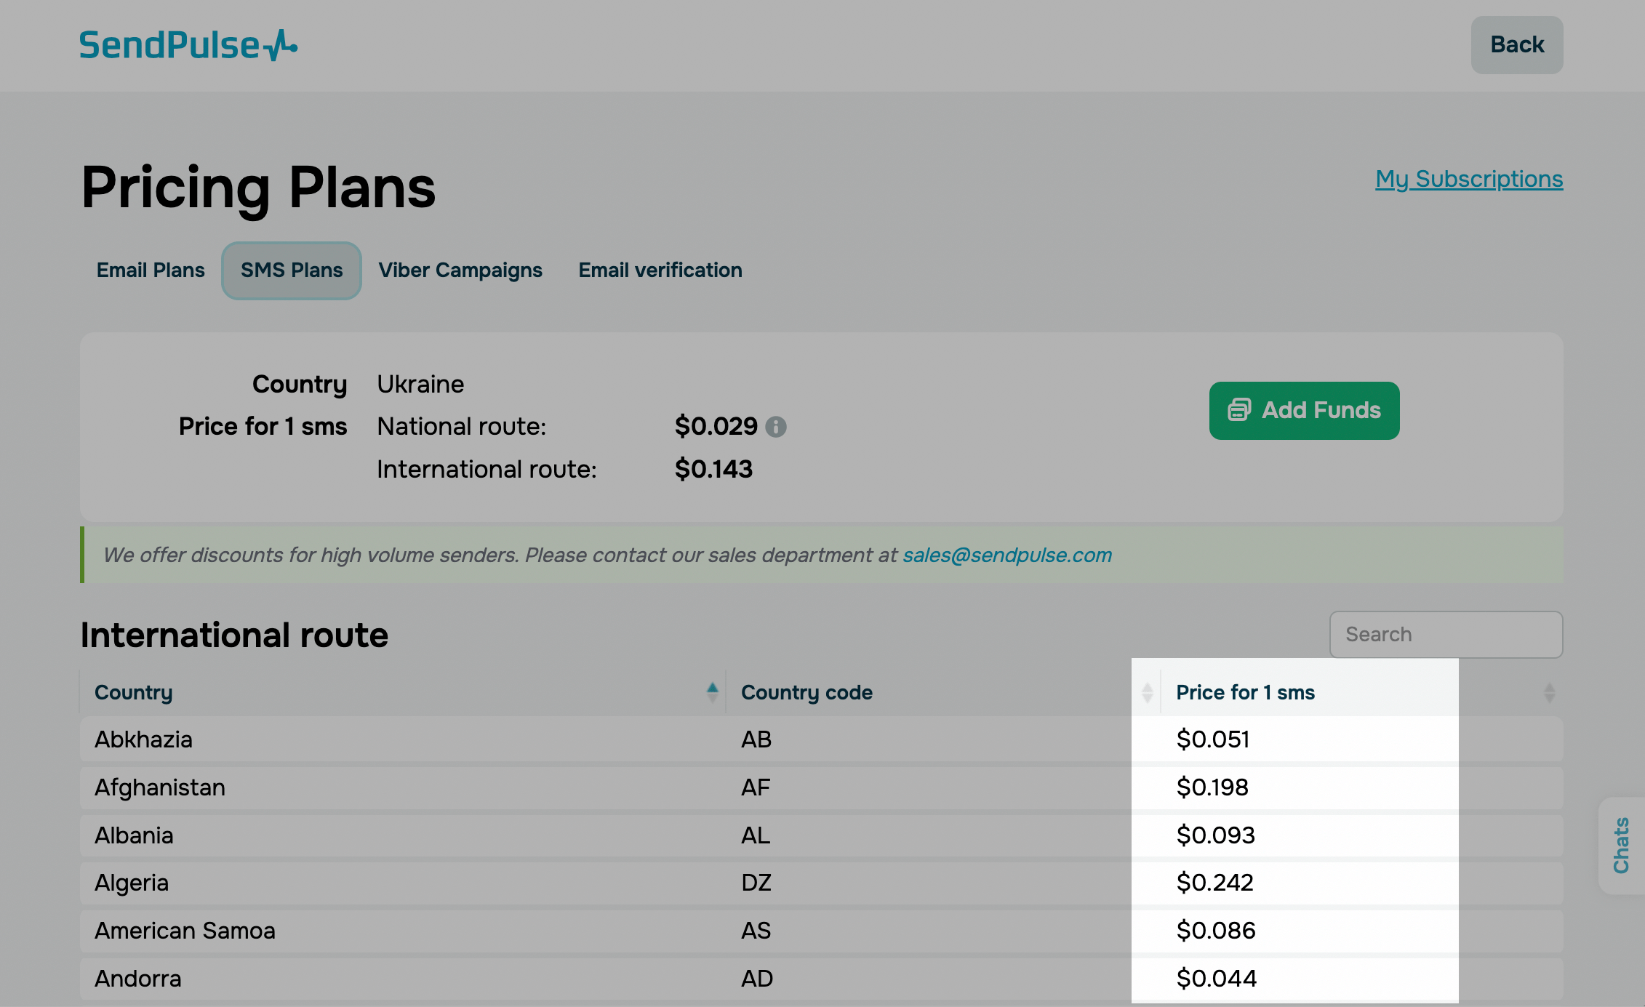This screenshot has width=1645, height=1007.
Task: Sort by Country column arrow
Action: (x=712, y=692)
